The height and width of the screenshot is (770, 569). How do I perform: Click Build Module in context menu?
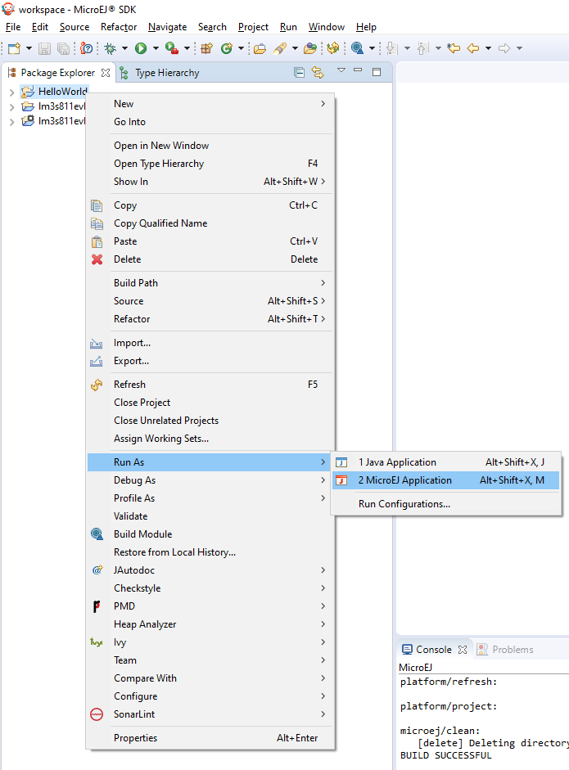tap(210, 534)
